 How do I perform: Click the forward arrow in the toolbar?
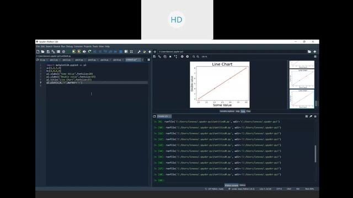(x=154, y=52)
